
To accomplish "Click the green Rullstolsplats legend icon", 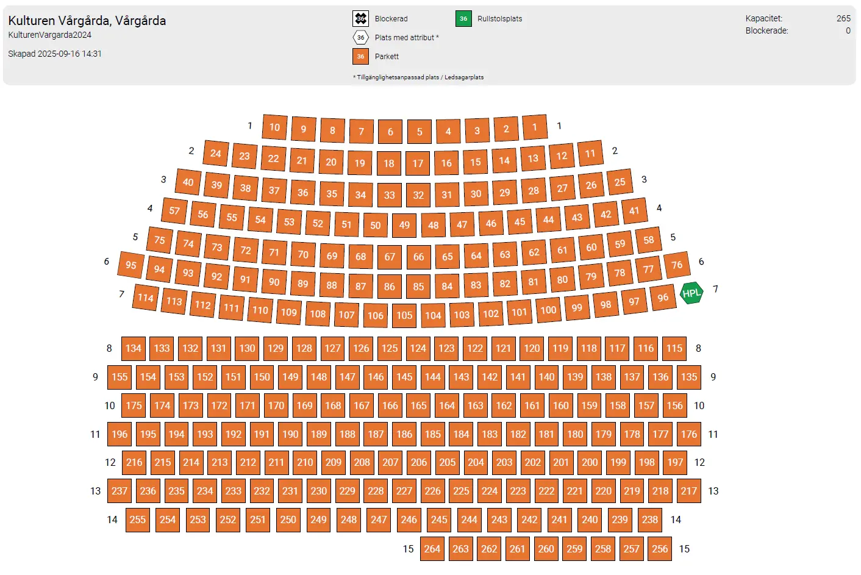I will 463,19.
